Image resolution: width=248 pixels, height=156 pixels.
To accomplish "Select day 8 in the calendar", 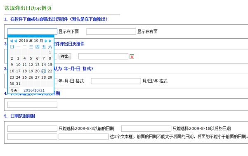I will (50, 58).
